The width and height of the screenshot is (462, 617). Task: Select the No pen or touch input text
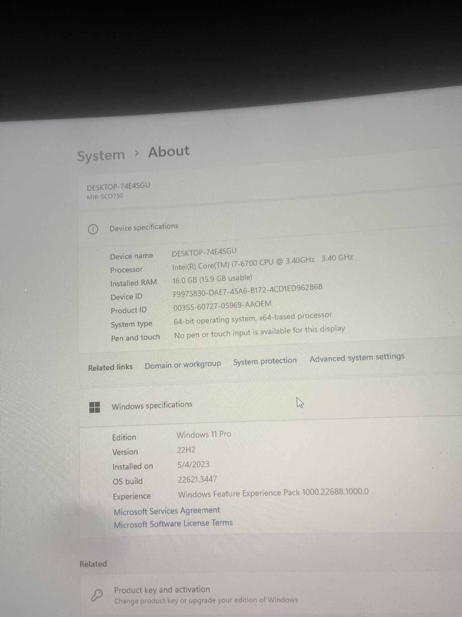(260, 332)
